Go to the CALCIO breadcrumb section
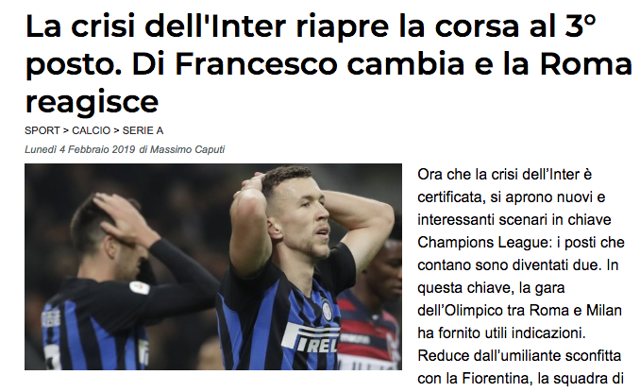640x392 pixels. [91, 130]
